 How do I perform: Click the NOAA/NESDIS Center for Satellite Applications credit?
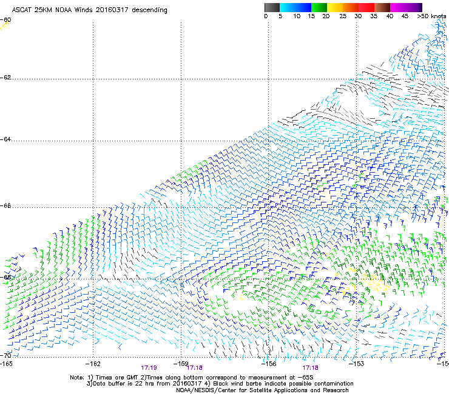coord(262,390)
